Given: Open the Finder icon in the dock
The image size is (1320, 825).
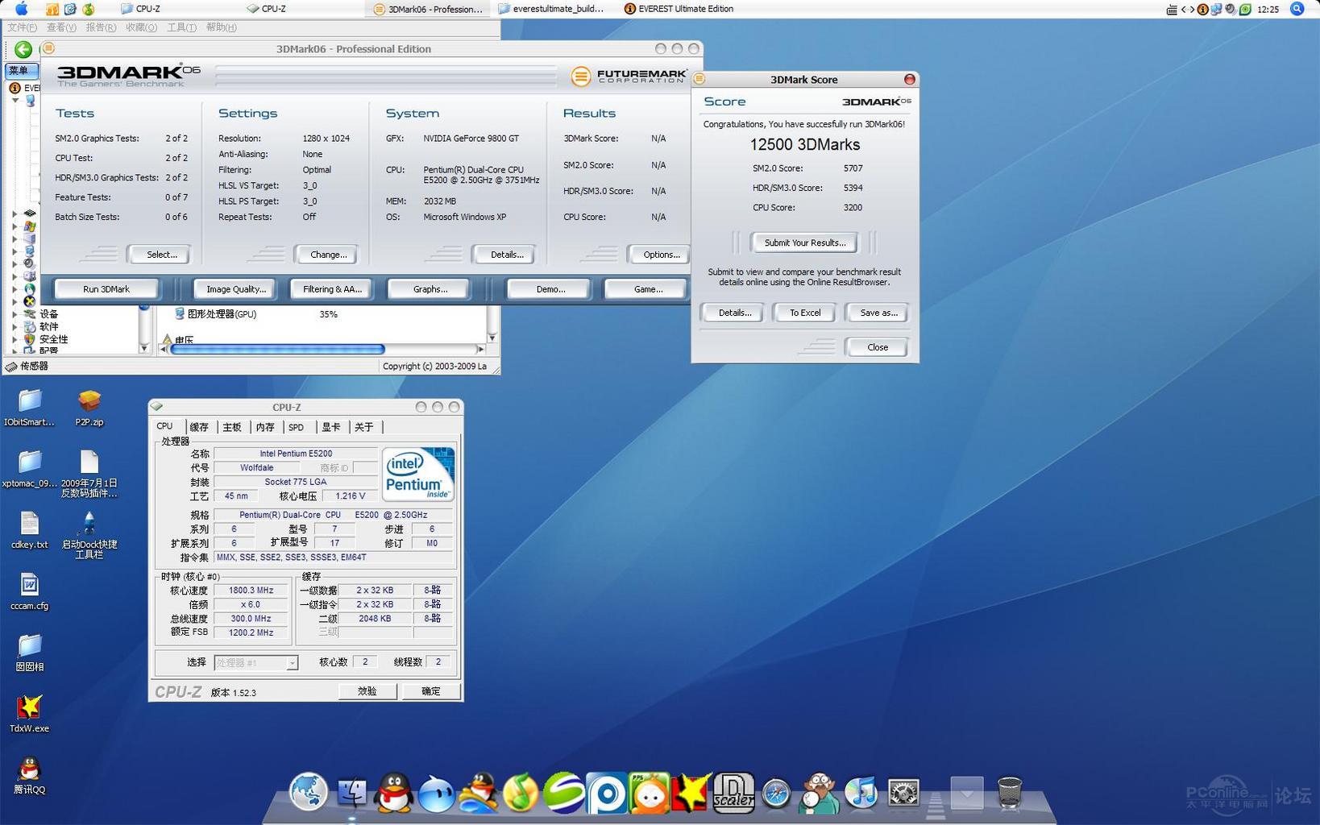Looking at the screenshot, I should click(x=351, y=793).
